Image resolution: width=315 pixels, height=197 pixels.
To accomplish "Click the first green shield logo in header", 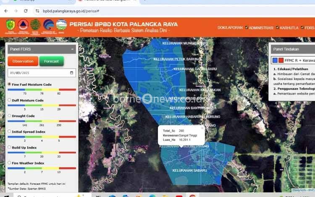I will 10,25.
